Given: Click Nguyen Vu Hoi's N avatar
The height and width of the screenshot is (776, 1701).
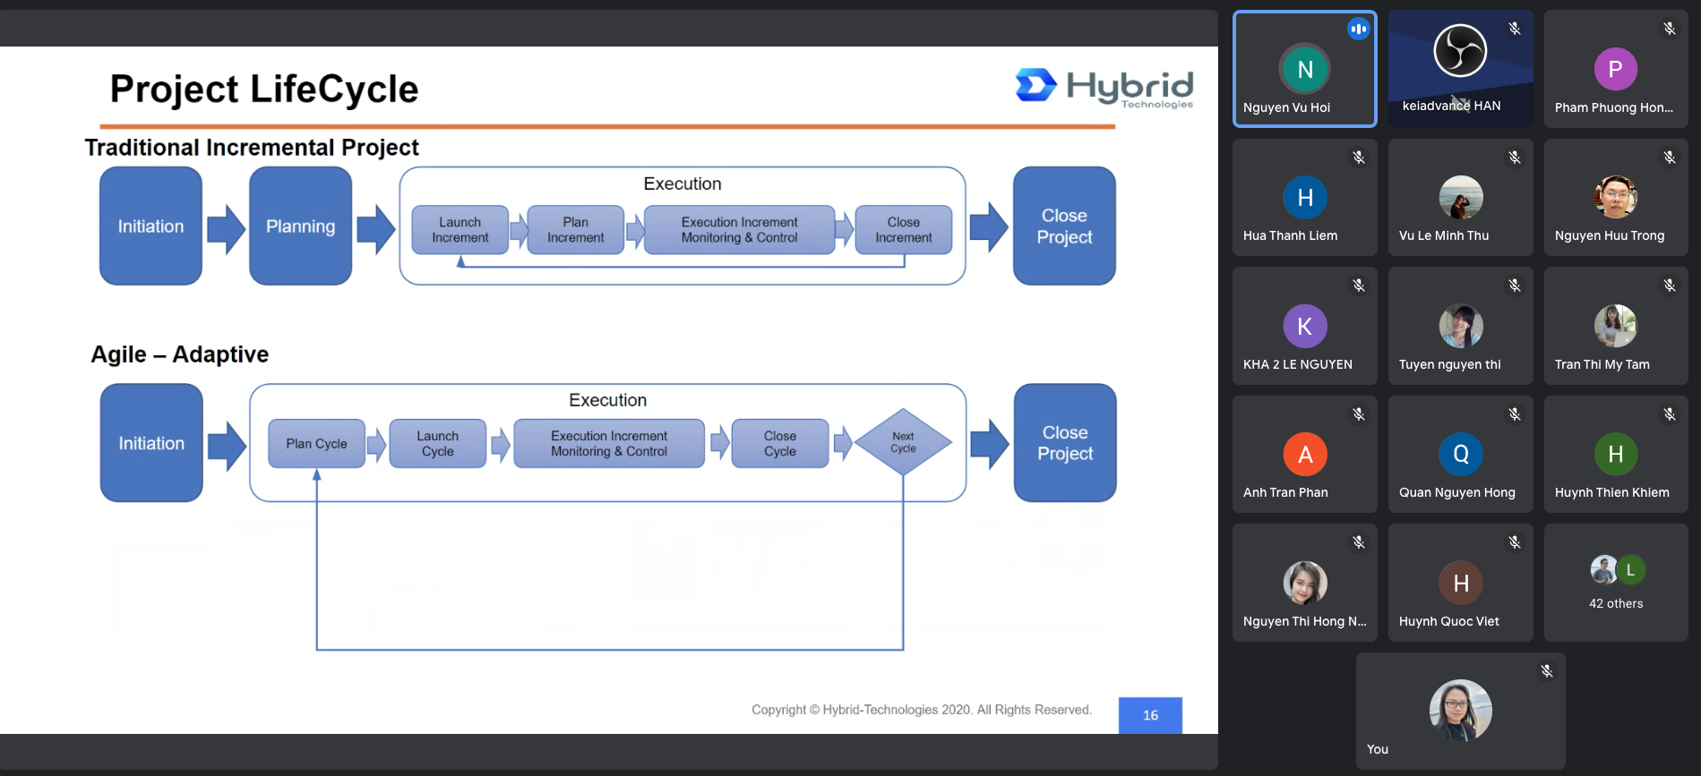Looking at the screenshot, I should point(1305,69).
